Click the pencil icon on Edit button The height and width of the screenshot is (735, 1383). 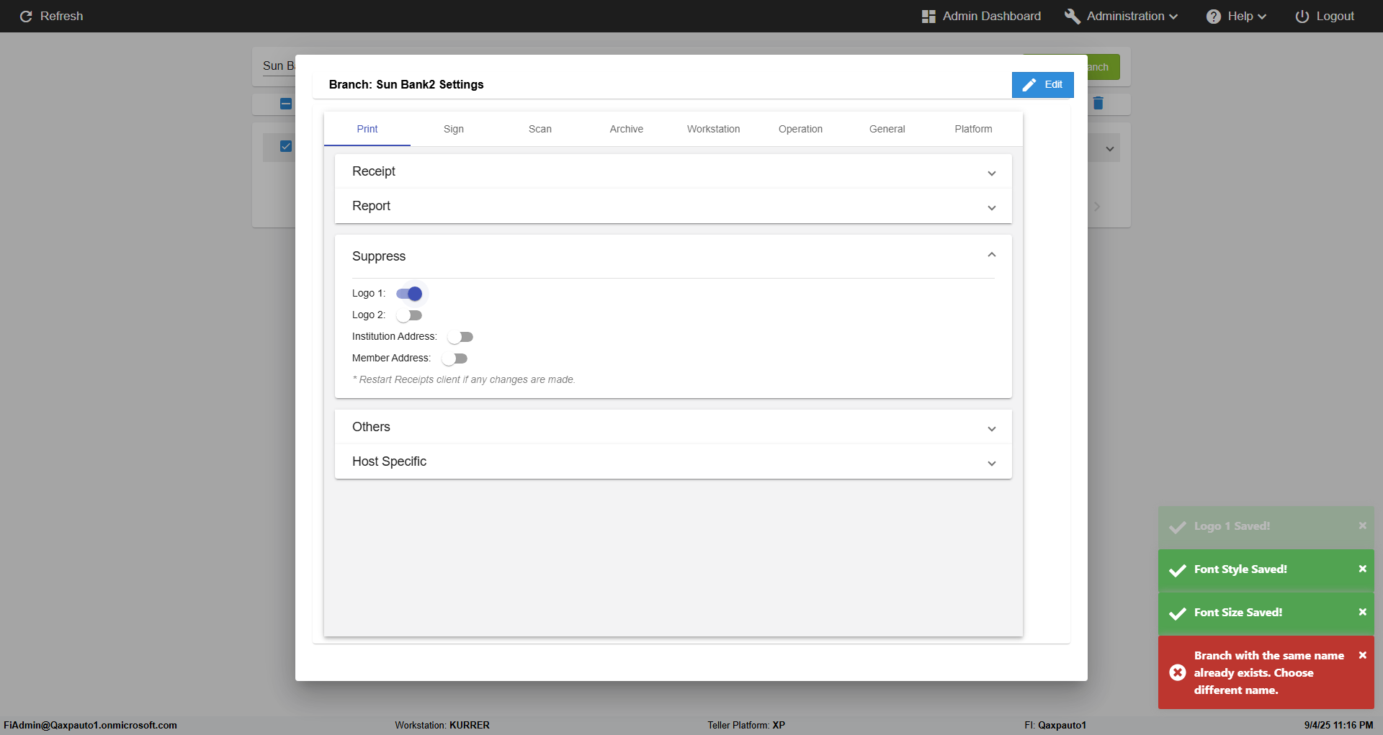[1029, 85]
